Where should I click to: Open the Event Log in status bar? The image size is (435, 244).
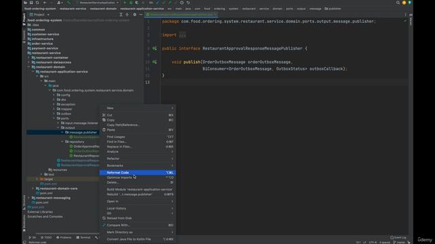(398, 237)
